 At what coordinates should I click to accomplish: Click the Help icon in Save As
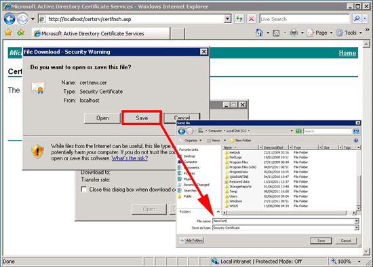tap(356, 141)
